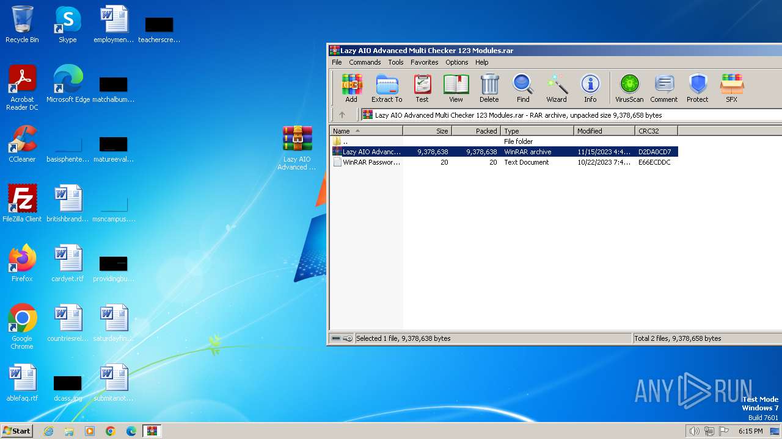Click the submitanot document on desktop
Viewport: 782px width, 439px height.
pyautogui.click(x=114, y=383)
